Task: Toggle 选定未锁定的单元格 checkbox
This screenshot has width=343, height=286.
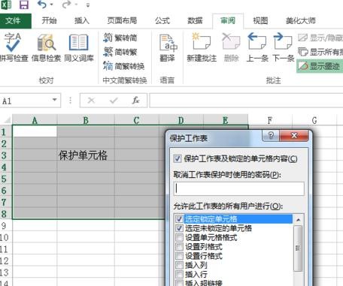Action: coord(179,228)
